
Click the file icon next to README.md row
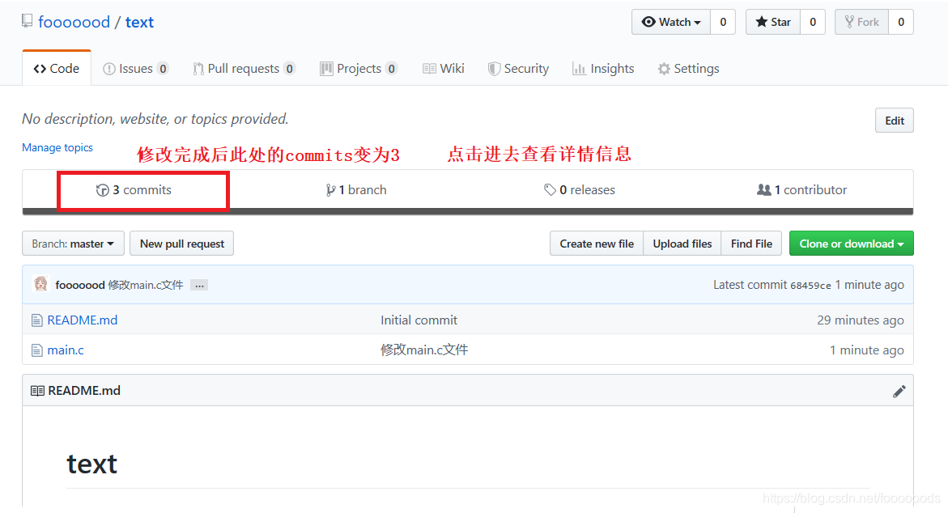tap(37, 320)
